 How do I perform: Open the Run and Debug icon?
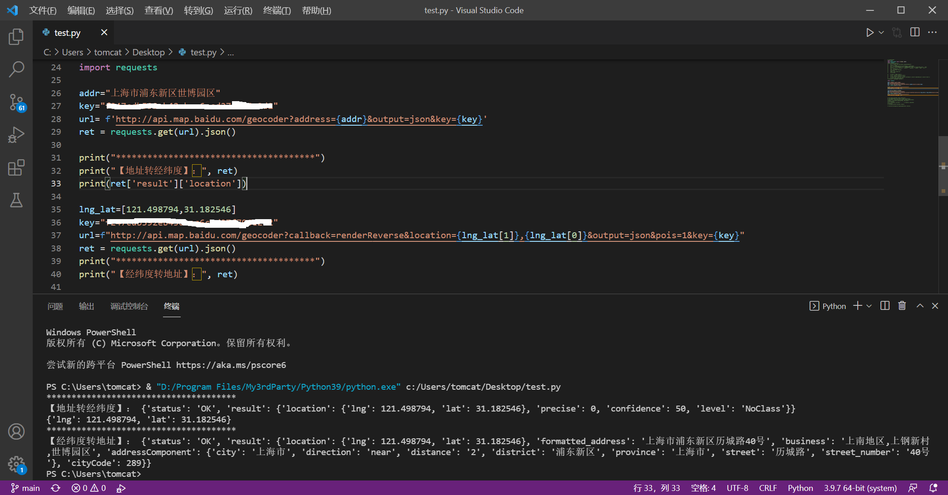16,134
